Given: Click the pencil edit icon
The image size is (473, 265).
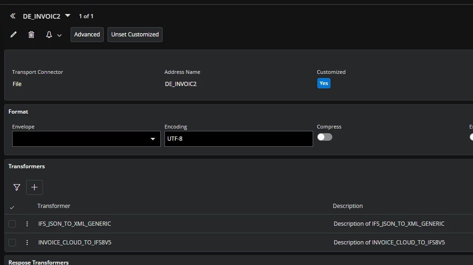Looking at the screenshot, I should 14,35.
